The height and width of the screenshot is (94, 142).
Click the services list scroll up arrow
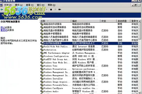pos(140,21)
